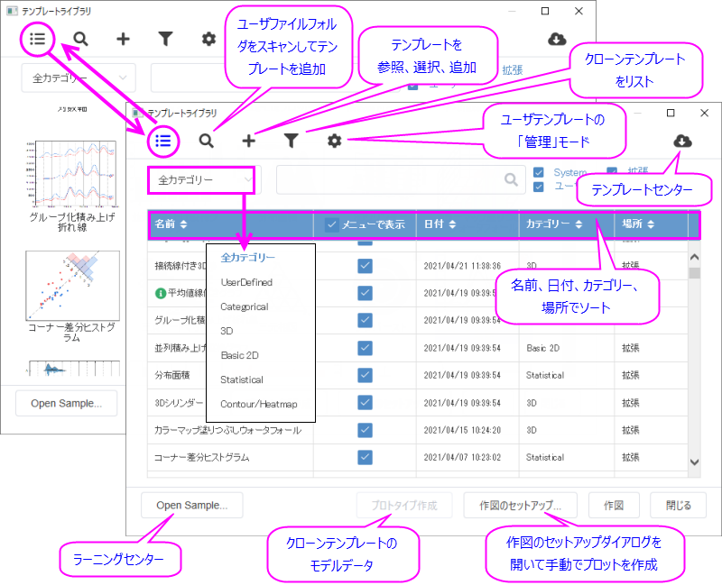Open the gear manage mode in front window
Image resolution: width=722 pixels, height=585 pixels.
click(x=334, y=141)
